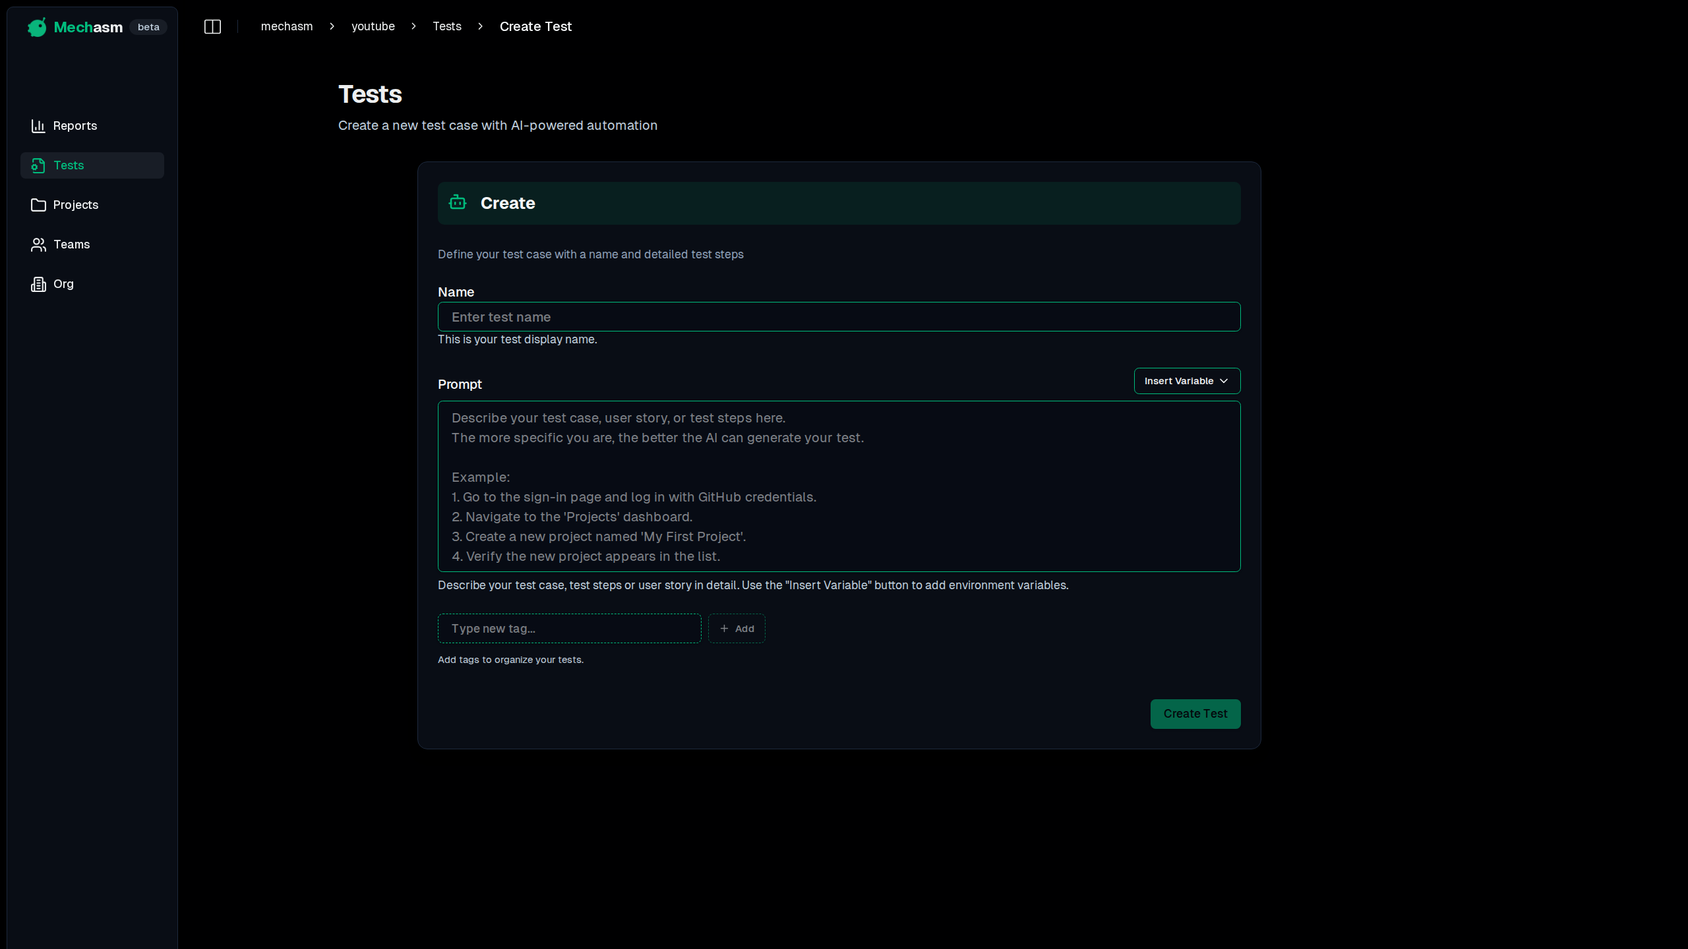Open Projects in the sidebar
This screenshot has width=1688, height=949.
(76, 205)
